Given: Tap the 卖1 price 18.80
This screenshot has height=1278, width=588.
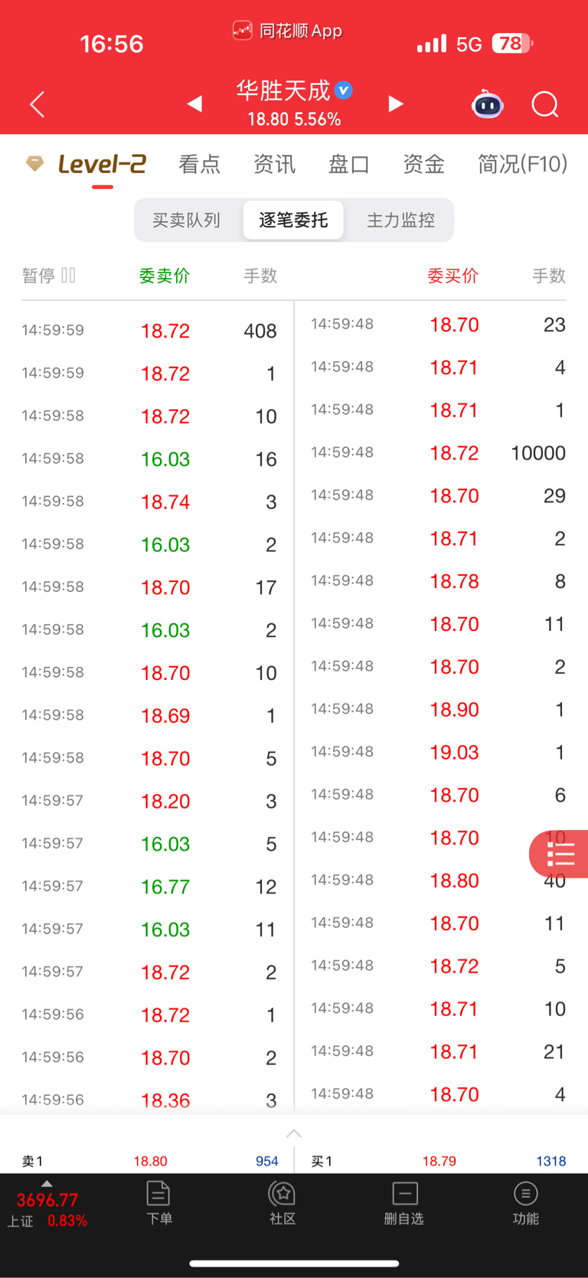Looking at the screenshot, I should (150, 1162).
